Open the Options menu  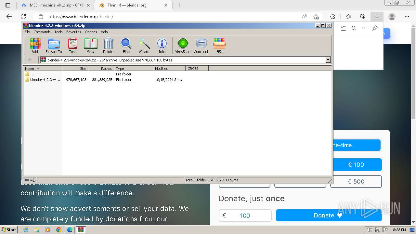point(91,32)
